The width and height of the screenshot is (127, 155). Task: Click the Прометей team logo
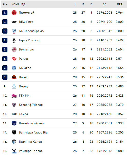(14, 13)
